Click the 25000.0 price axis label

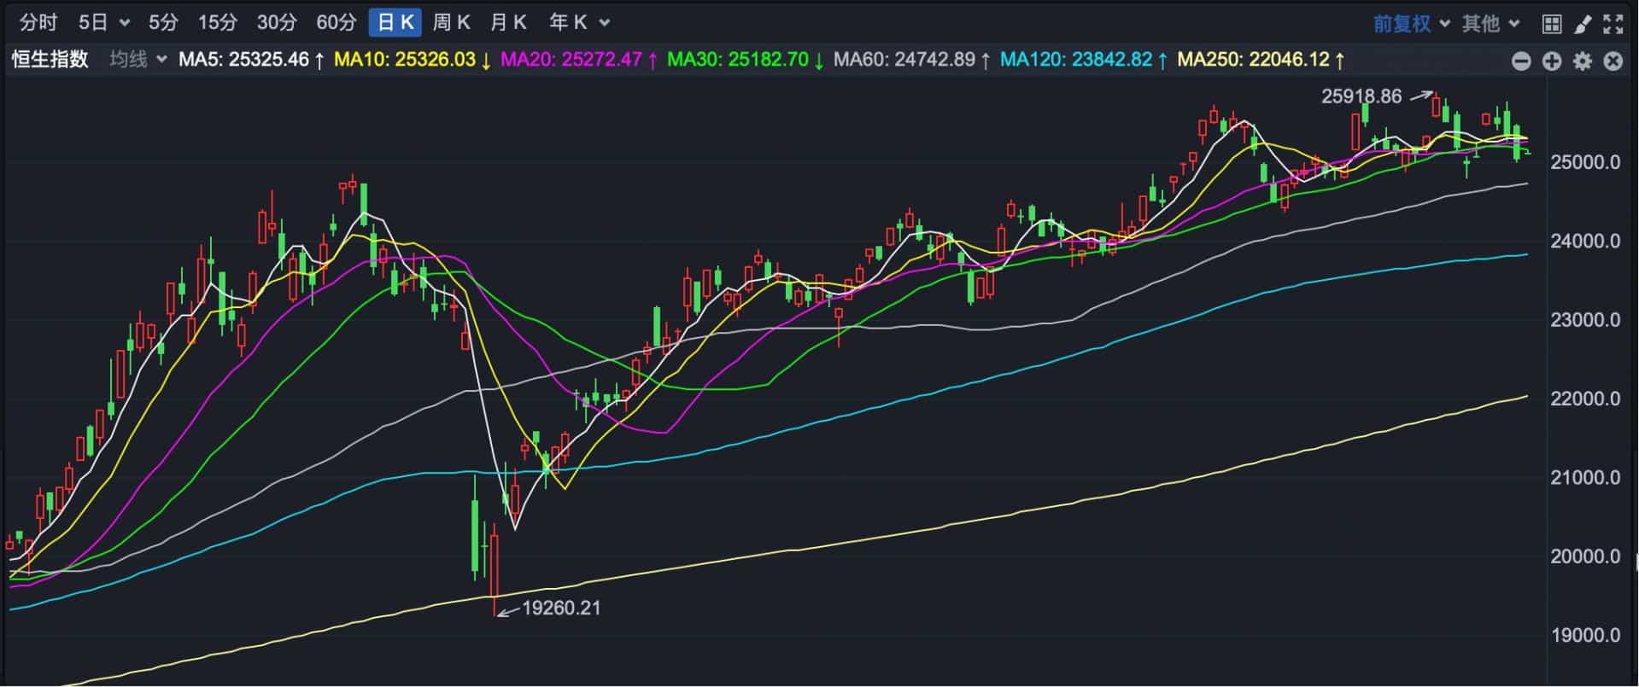tap(1585, 162)
